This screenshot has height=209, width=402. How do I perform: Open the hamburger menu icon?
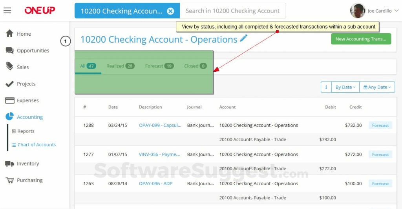click(x=7, y=11)
